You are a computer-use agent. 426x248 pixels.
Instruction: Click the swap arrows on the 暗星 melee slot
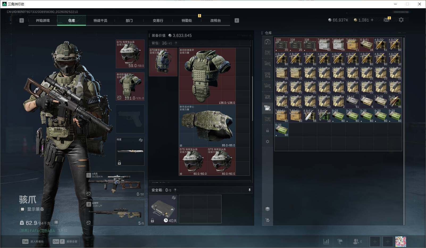pyautogui.click(x=141, y=140)
